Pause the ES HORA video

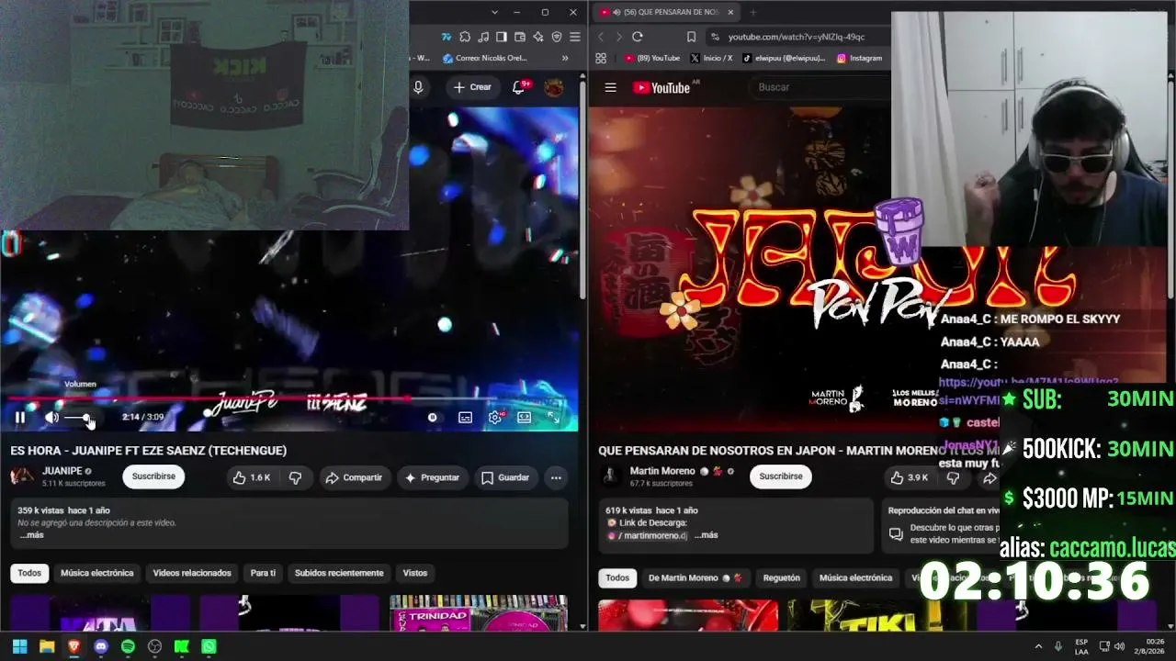coord(19,418)
